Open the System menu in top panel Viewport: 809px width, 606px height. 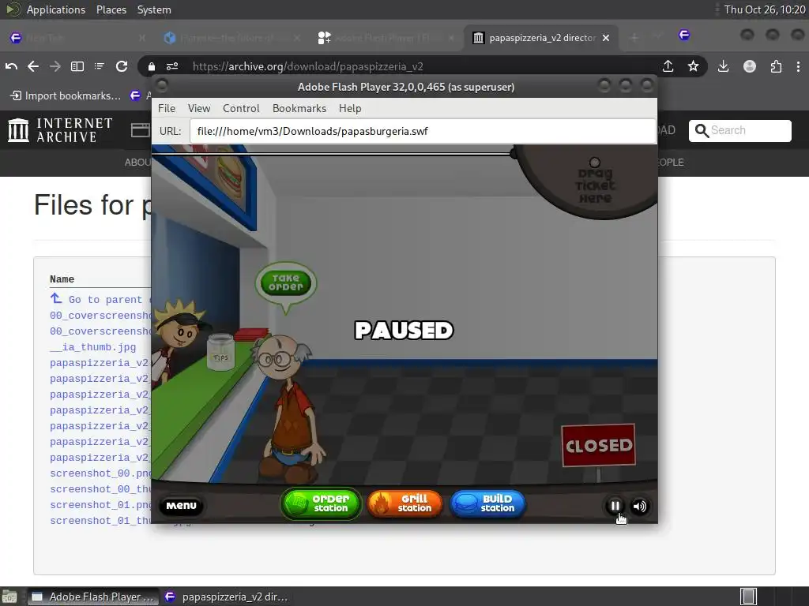(x=154, y=9)
